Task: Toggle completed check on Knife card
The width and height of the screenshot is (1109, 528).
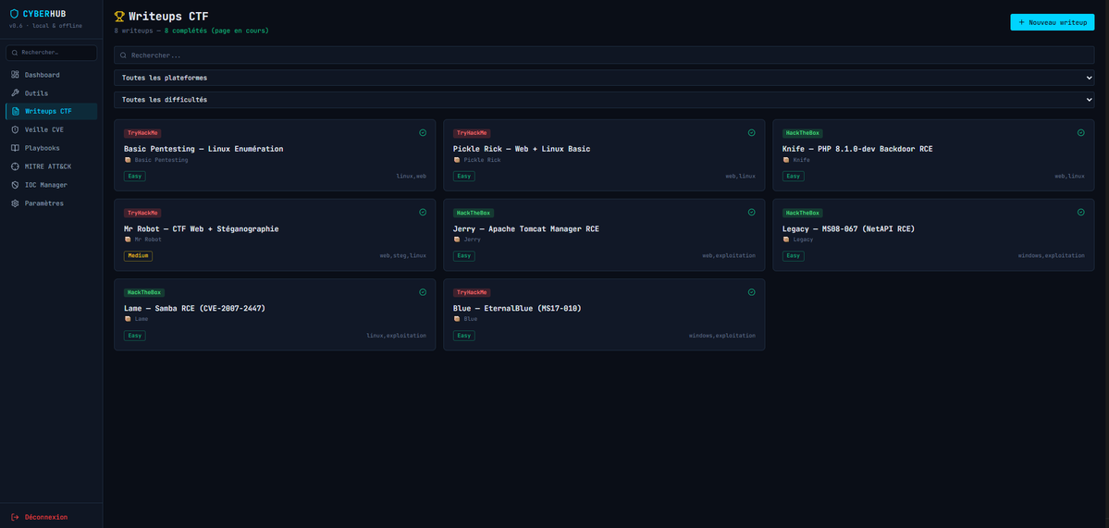Action: tap(1080, 132)
